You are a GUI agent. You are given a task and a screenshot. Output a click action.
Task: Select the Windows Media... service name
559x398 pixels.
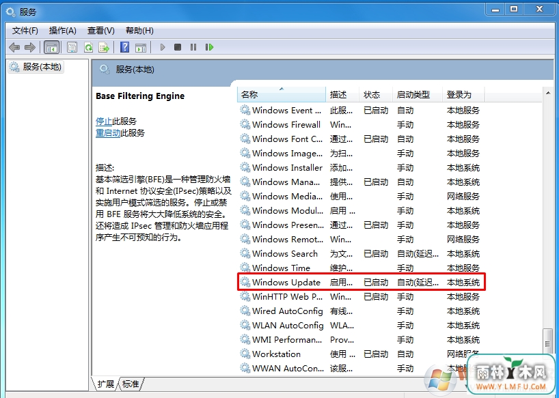point(287,196)
